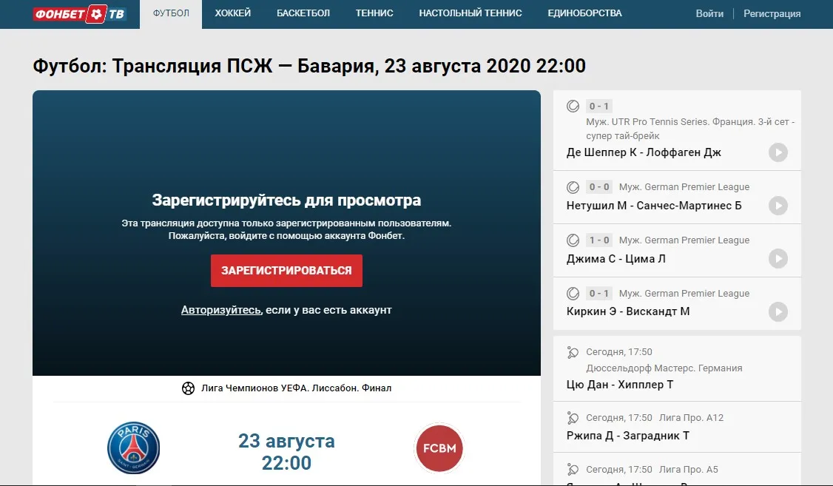This screenshot has height=486, width=833.
Task: Click the 23 августа 22:00 match time
Action: coord(286,452)
